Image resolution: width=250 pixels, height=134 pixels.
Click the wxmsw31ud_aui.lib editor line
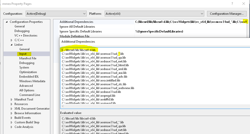click(x=94, y=73)
